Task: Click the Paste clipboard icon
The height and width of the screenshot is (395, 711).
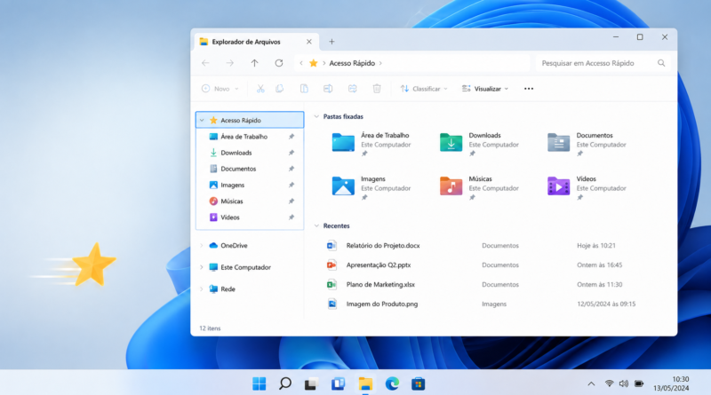Action: [304, 89]
